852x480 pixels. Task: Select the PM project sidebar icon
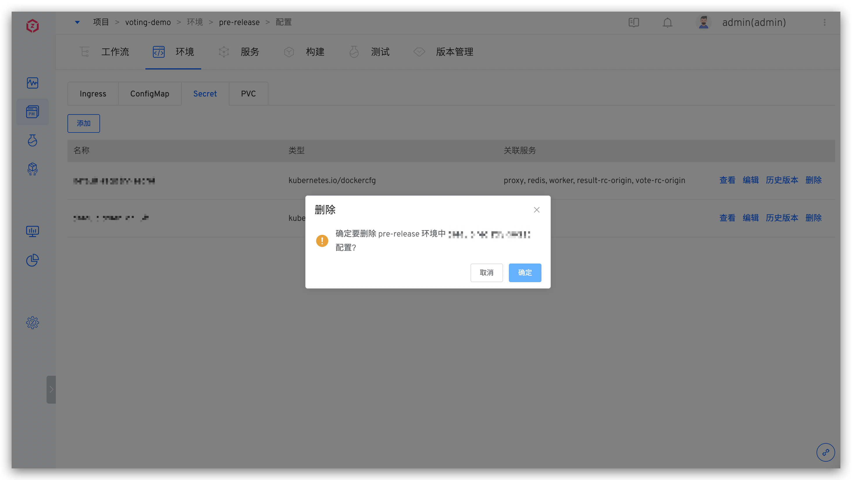(32, 112)
